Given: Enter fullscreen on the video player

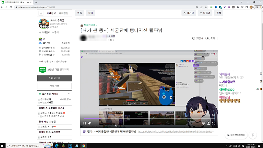Looking at the screenshot, I should [x=214, y=123].
